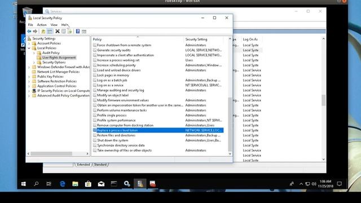Click the taskbar clock showing 1:06 AM

tap(325, 184)
